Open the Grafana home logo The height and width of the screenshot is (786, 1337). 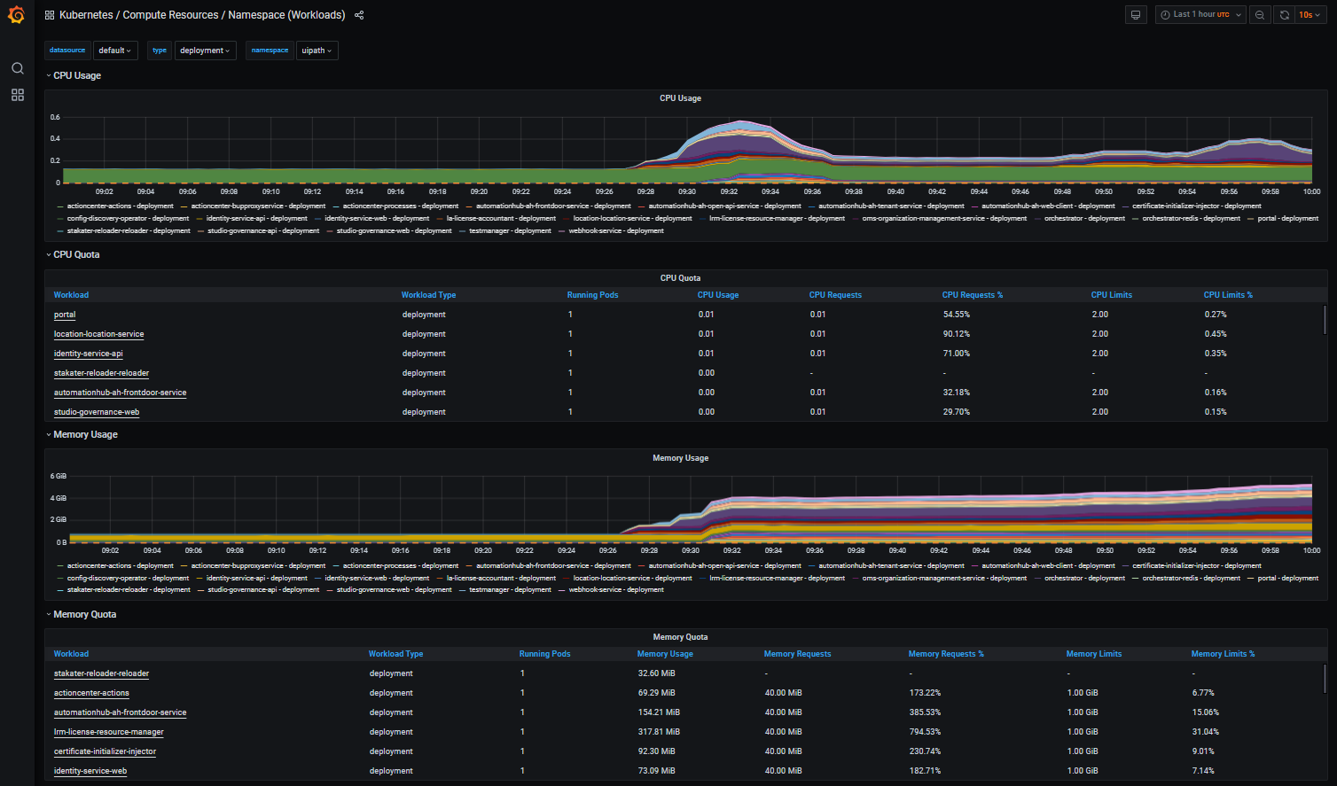[16, 15]
